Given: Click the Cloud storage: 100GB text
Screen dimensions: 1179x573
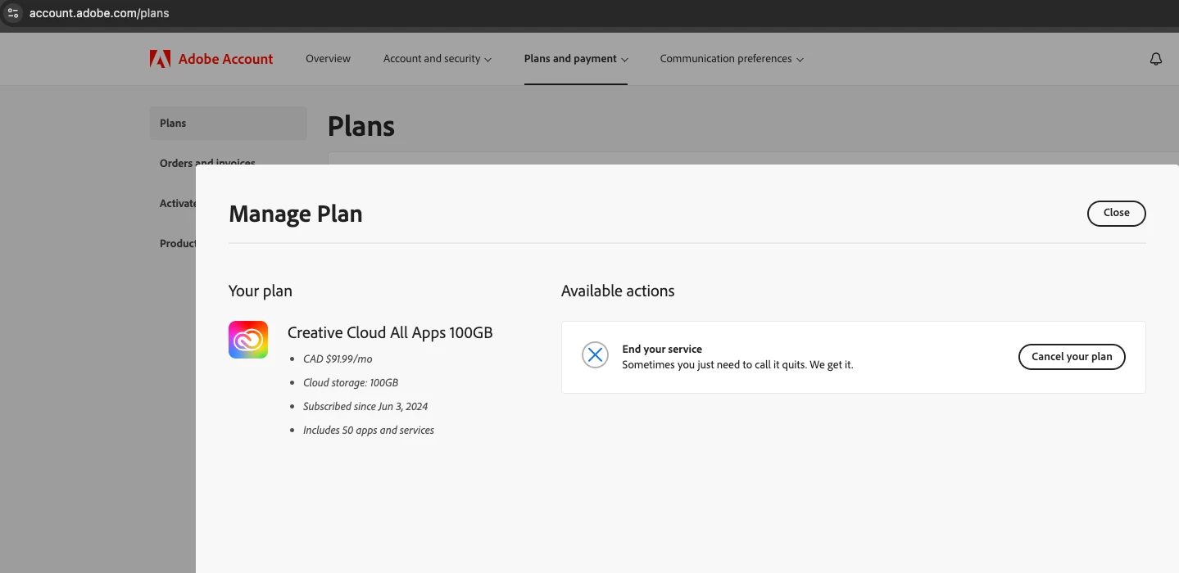Looking at the screenshot, I should (351, 382).
